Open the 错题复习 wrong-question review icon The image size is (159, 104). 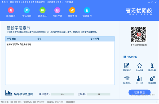click(87, 10)
